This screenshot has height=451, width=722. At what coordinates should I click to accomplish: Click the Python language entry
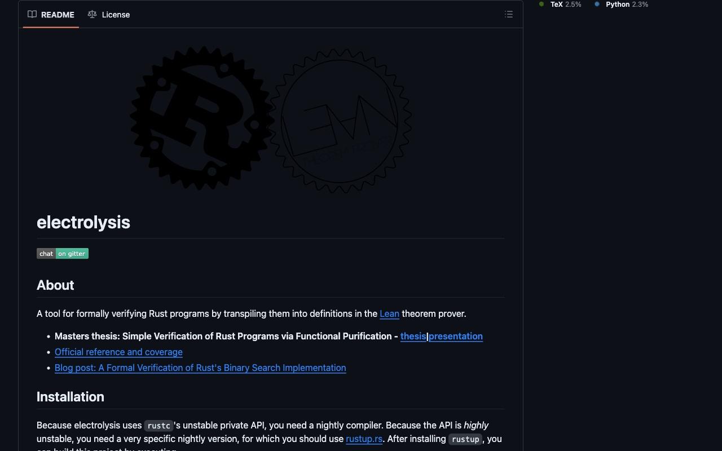[621, 5]
